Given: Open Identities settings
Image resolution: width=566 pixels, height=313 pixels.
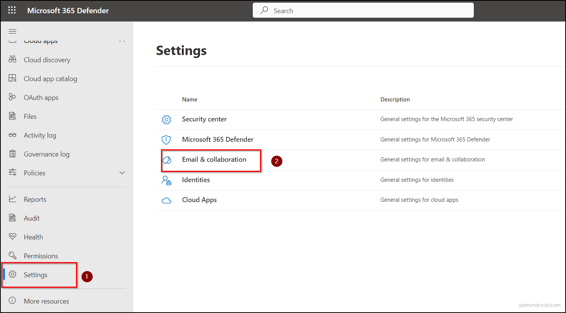Looking at the screenshot, I should (x=196, y=180).
